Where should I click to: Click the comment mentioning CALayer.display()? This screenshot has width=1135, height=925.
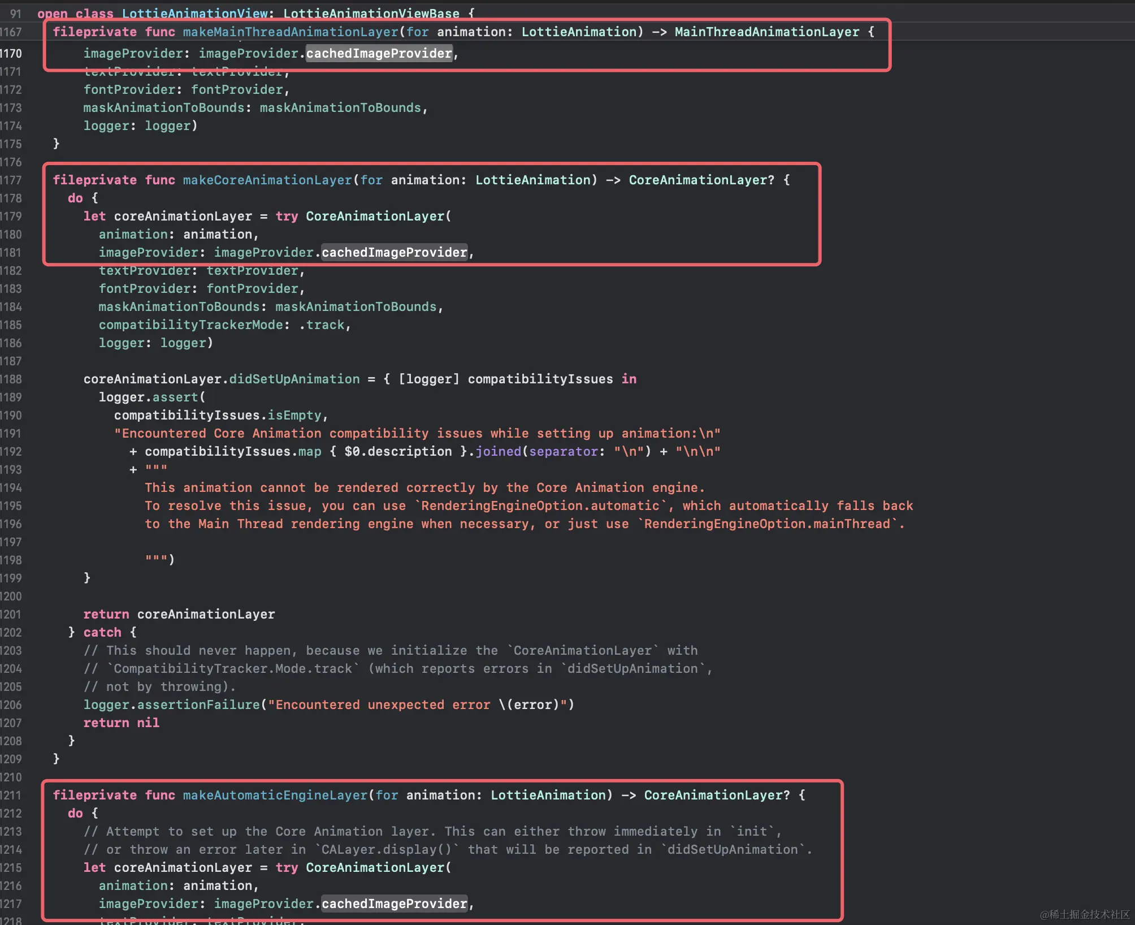(x=448, y=850)
